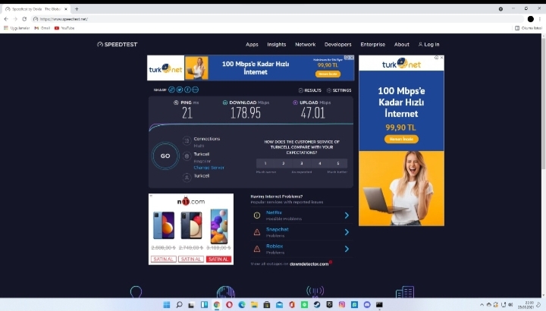Viewport: 546px width, 311px height.
Task: Click the Roblox warning triangle icon
Action: coord(257,249)
